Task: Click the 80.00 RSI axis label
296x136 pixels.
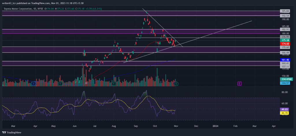Action: [284, 92]
